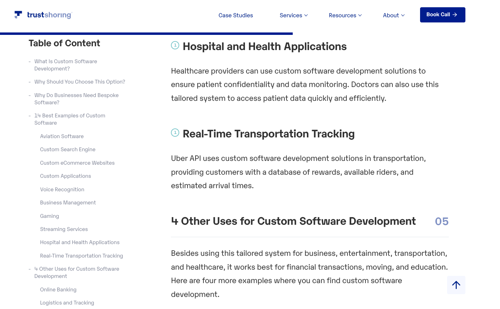
Task: Jump to Voice Recognition section
Action: click(62, 190)
